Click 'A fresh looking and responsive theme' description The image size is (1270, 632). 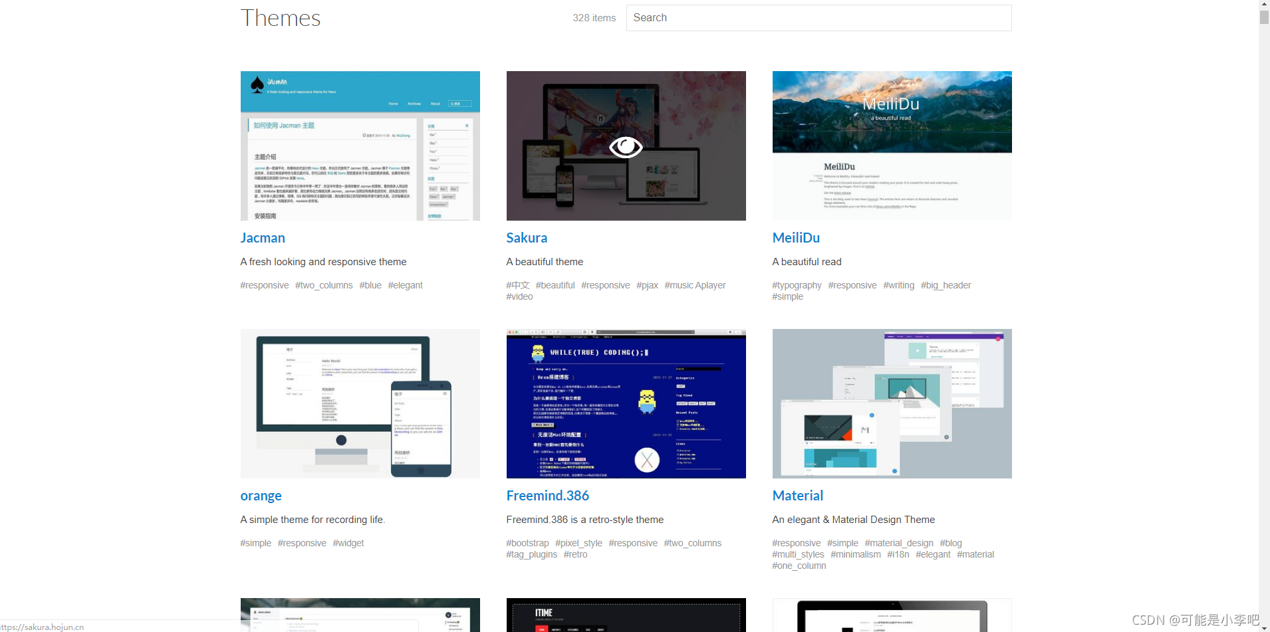pos(323,262)
